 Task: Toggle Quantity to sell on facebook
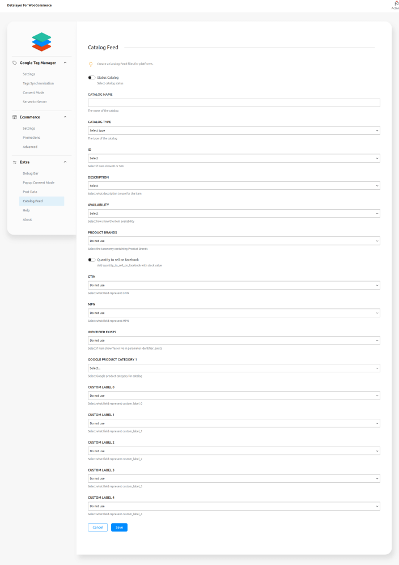tap(92, 260)
